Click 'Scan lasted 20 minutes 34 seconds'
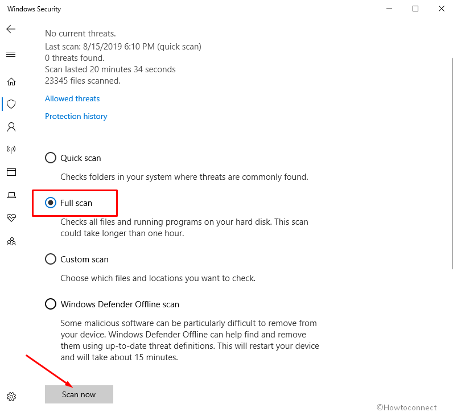 click(x=110, y=69)
